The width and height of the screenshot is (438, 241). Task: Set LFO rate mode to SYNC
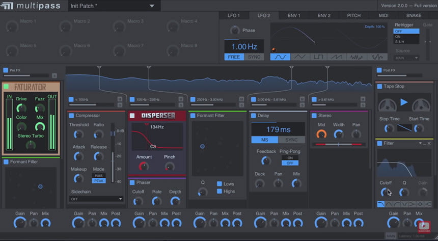[254, 57]
